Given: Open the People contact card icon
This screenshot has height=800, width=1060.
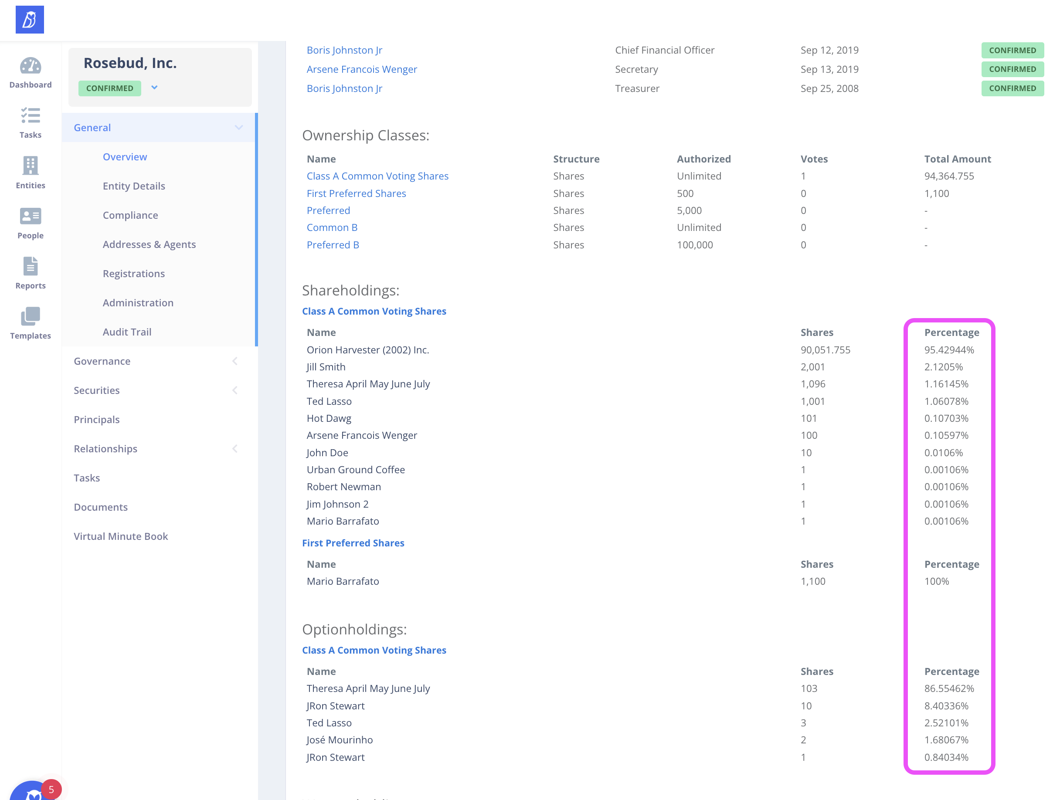Looking at the screenshot, I should click(x=30, y=217).
